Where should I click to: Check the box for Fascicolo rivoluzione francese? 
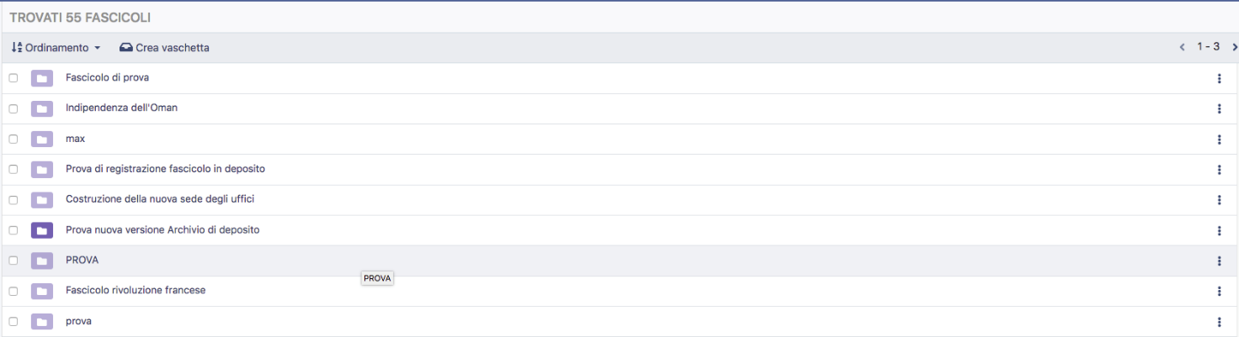(13, 291)
